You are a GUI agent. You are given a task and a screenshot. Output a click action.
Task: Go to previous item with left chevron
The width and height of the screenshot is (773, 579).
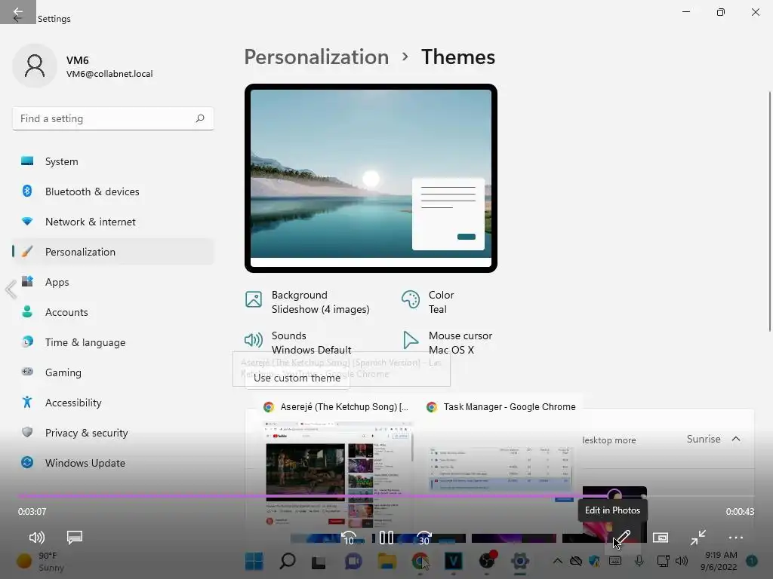(11, 289)
